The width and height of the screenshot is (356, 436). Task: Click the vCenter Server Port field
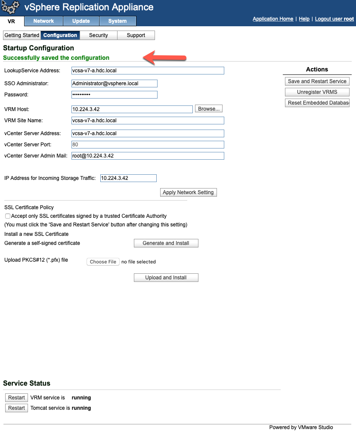click(148, 145)
